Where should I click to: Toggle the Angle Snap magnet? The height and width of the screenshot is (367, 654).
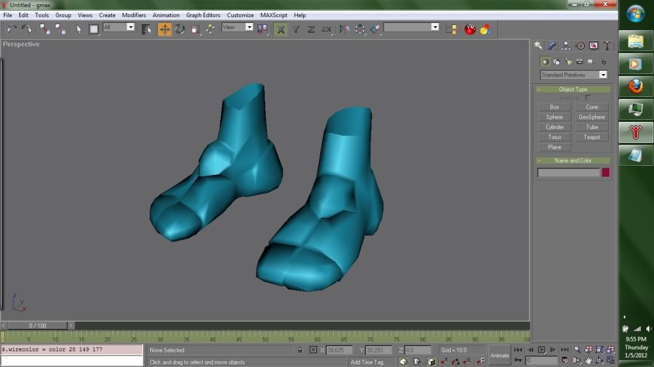(x=455, y=362)
